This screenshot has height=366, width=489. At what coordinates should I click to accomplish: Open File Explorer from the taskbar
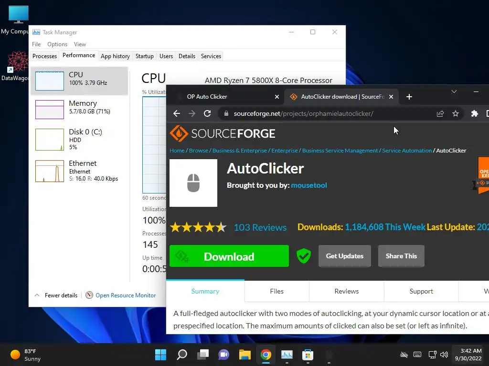245,355
